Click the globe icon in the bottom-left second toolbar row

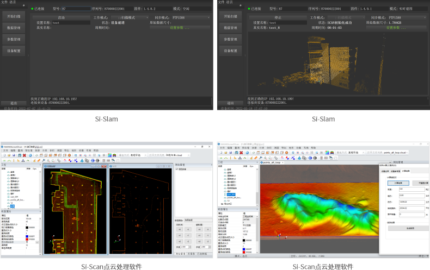click(x=93, y=160)
